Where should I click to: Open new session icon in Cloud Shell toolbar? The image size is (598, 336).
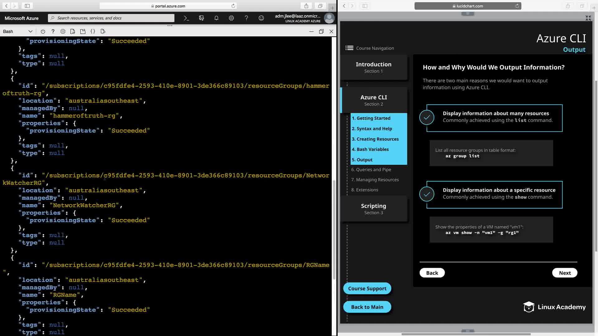(x=83, y=31)
